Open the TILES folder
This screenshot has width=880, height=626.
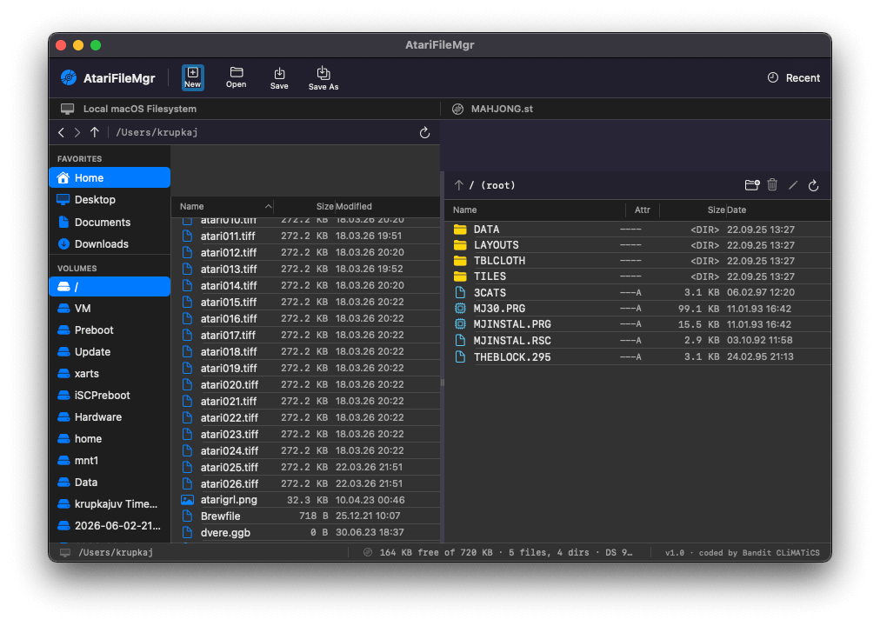638,276
